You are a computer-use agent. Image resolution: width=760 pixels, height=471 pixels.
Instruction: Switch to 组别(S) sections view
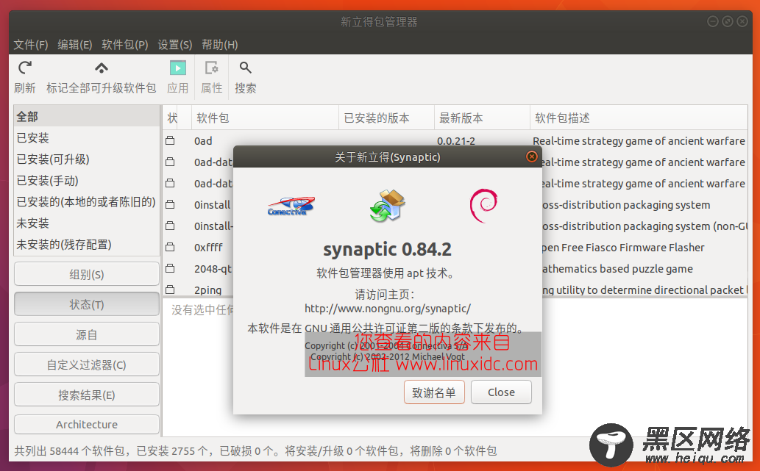87,275
